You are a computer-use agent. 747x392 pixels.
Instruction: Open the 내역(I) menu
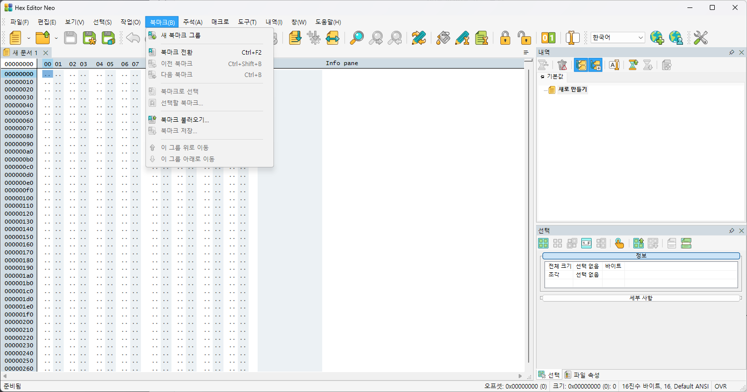click(274, 22)
